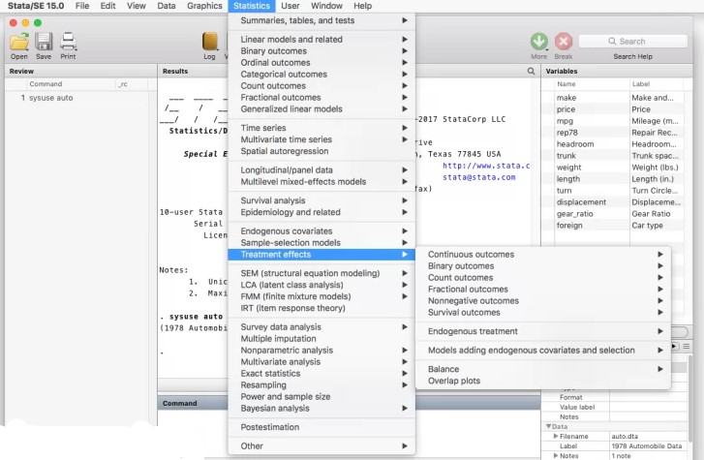This screenshot has width=704, height=460.
Task: Open the File menu
Action: [x=82, y=6]
